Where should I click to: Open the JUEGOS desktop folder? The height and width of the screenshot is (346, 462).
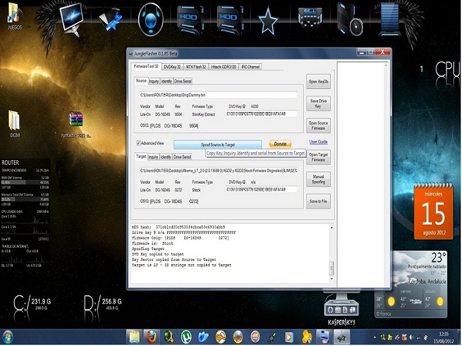[x=14, y=13]
